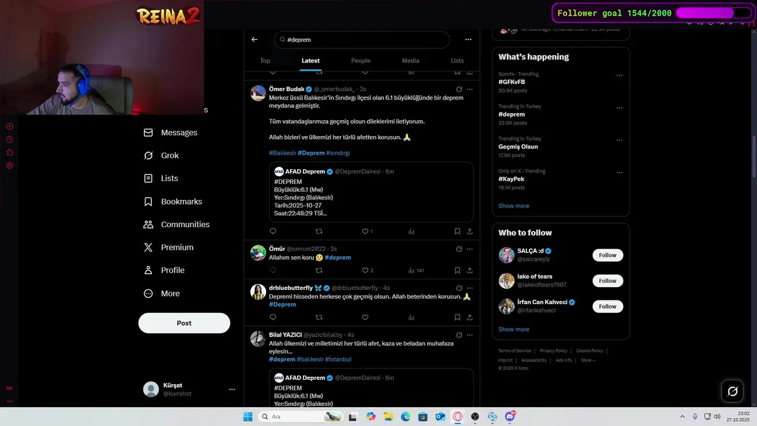
Task: Click the taskbar Ara search box
Action: pos(302,417)
